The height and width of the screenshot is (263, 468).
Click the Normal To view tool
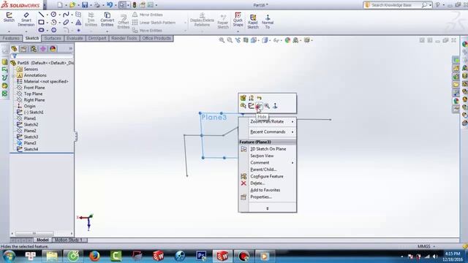268,21
